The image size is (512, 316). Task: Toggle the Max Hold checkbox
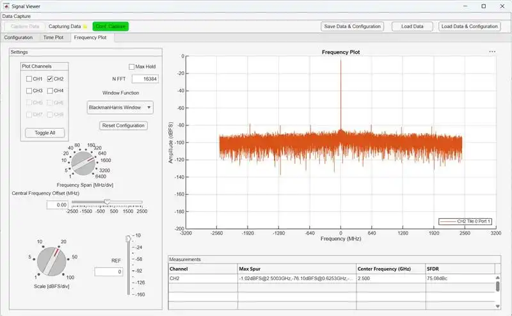point(132,67)
